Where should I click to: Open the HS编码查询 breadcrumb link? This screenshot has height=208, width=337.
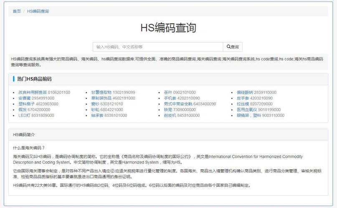click(x=38, y=11)
